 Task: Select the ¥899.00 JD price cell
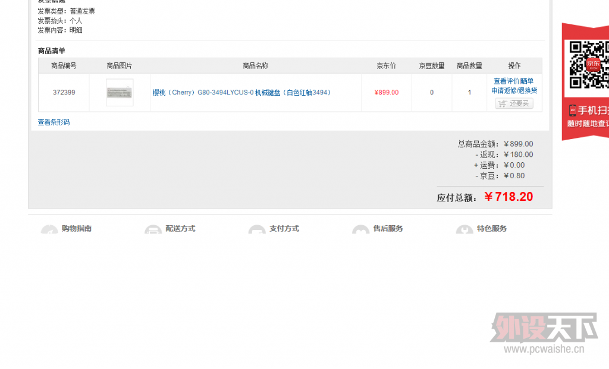(387, 92)
